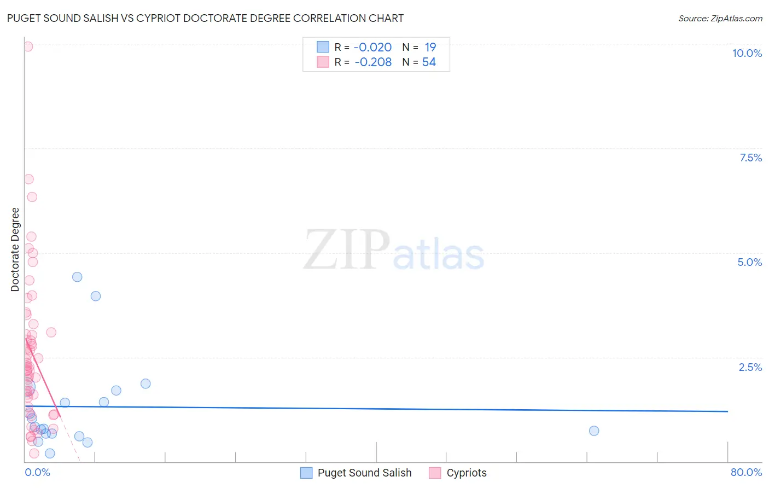The image size is (769, 488).
Task: Click the 0.0% x-axis label
Action: 38,472
